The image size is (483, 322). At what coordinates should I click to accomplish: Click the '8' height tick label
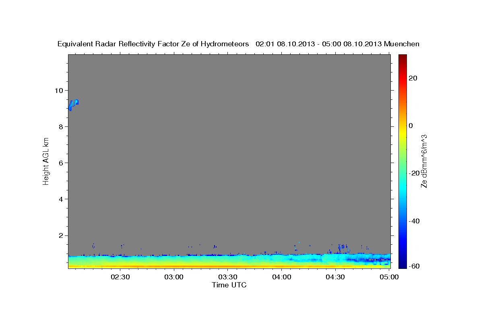[x=61, y=127]
